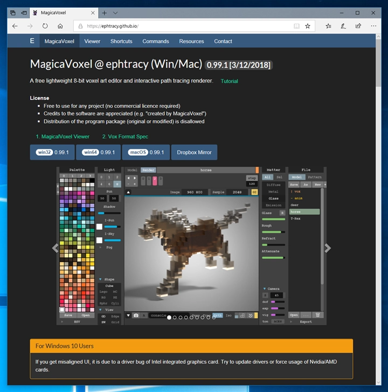Open the Resources navigation item

coord(191,42)
